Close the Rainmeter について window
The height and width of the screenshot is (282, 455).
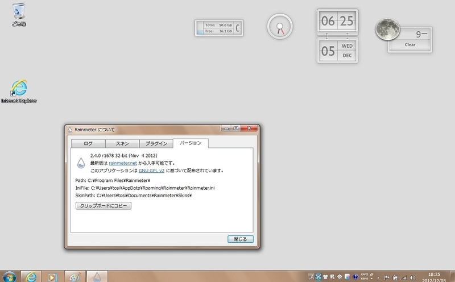[249, 128]
